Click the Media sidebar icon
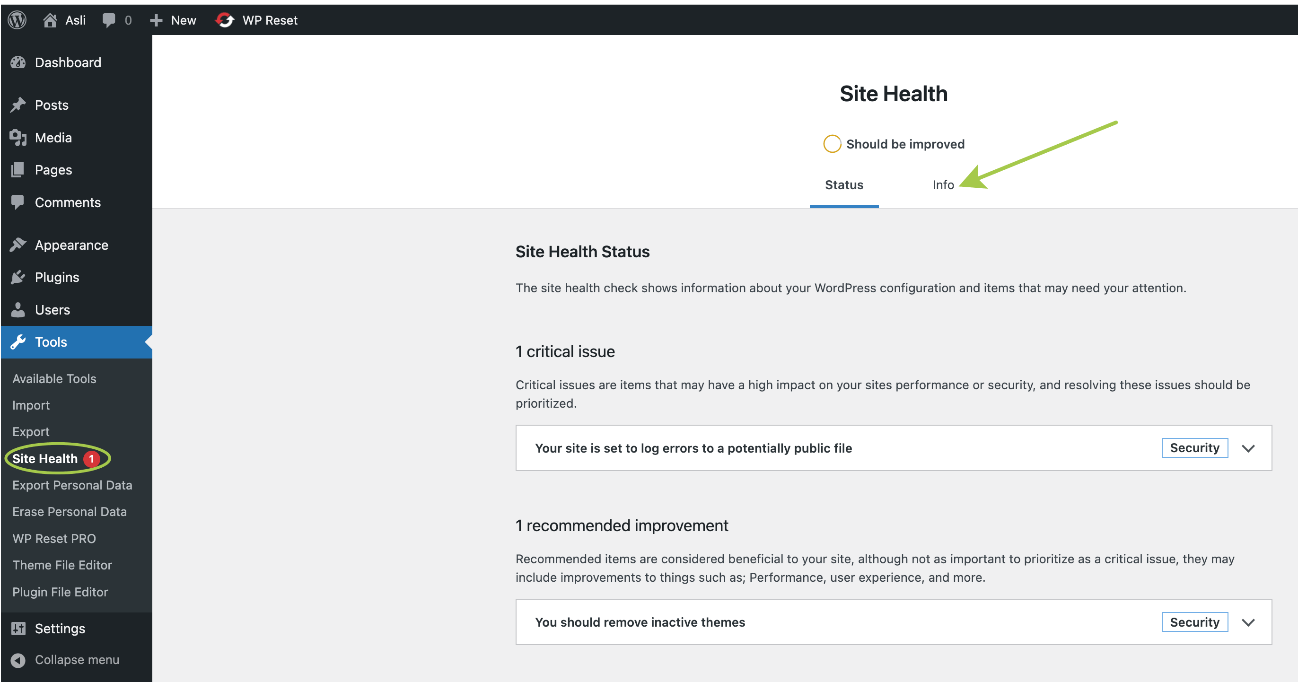This screenshot has height=682, width=1298. (x=18, y=138)
